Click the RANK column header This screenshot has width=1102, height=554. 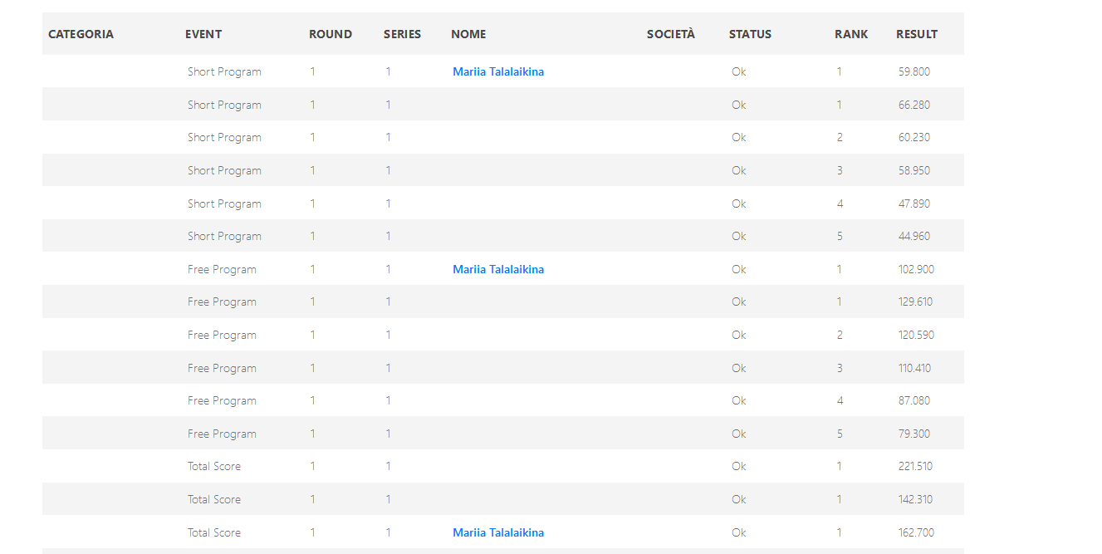[x=851, y=34]
